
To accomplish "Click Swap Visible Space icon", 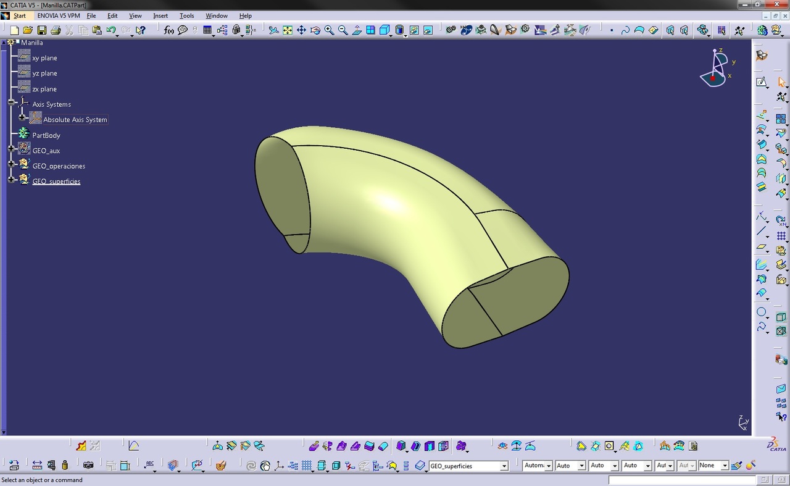I will tap(428, 30).
